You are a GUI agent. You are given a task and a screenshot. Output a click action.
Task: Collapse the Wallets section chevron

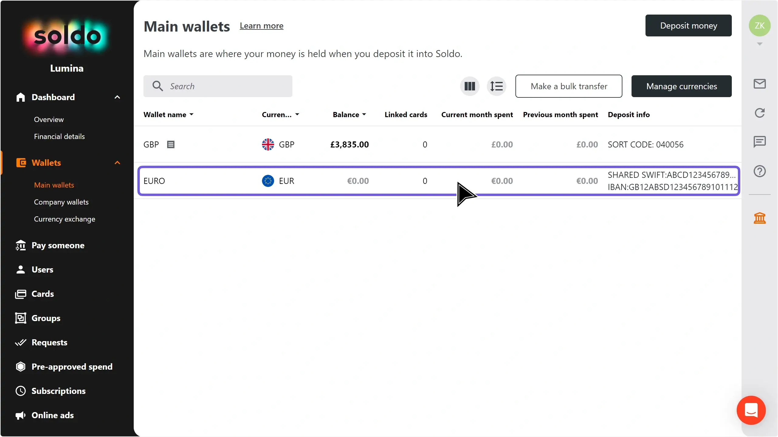pyautogui.click(x=117, y=163)
